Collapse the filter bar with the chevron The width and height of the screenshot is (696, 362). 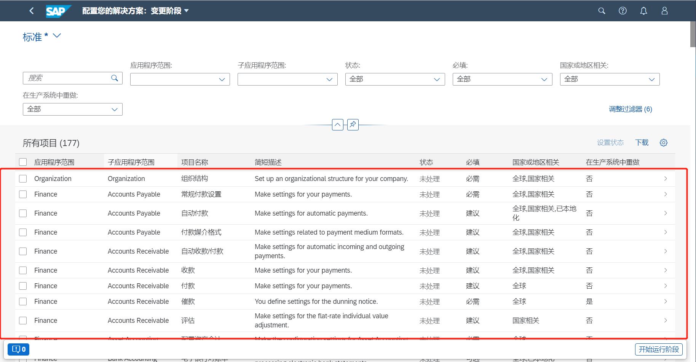click(x=337, y=125)
